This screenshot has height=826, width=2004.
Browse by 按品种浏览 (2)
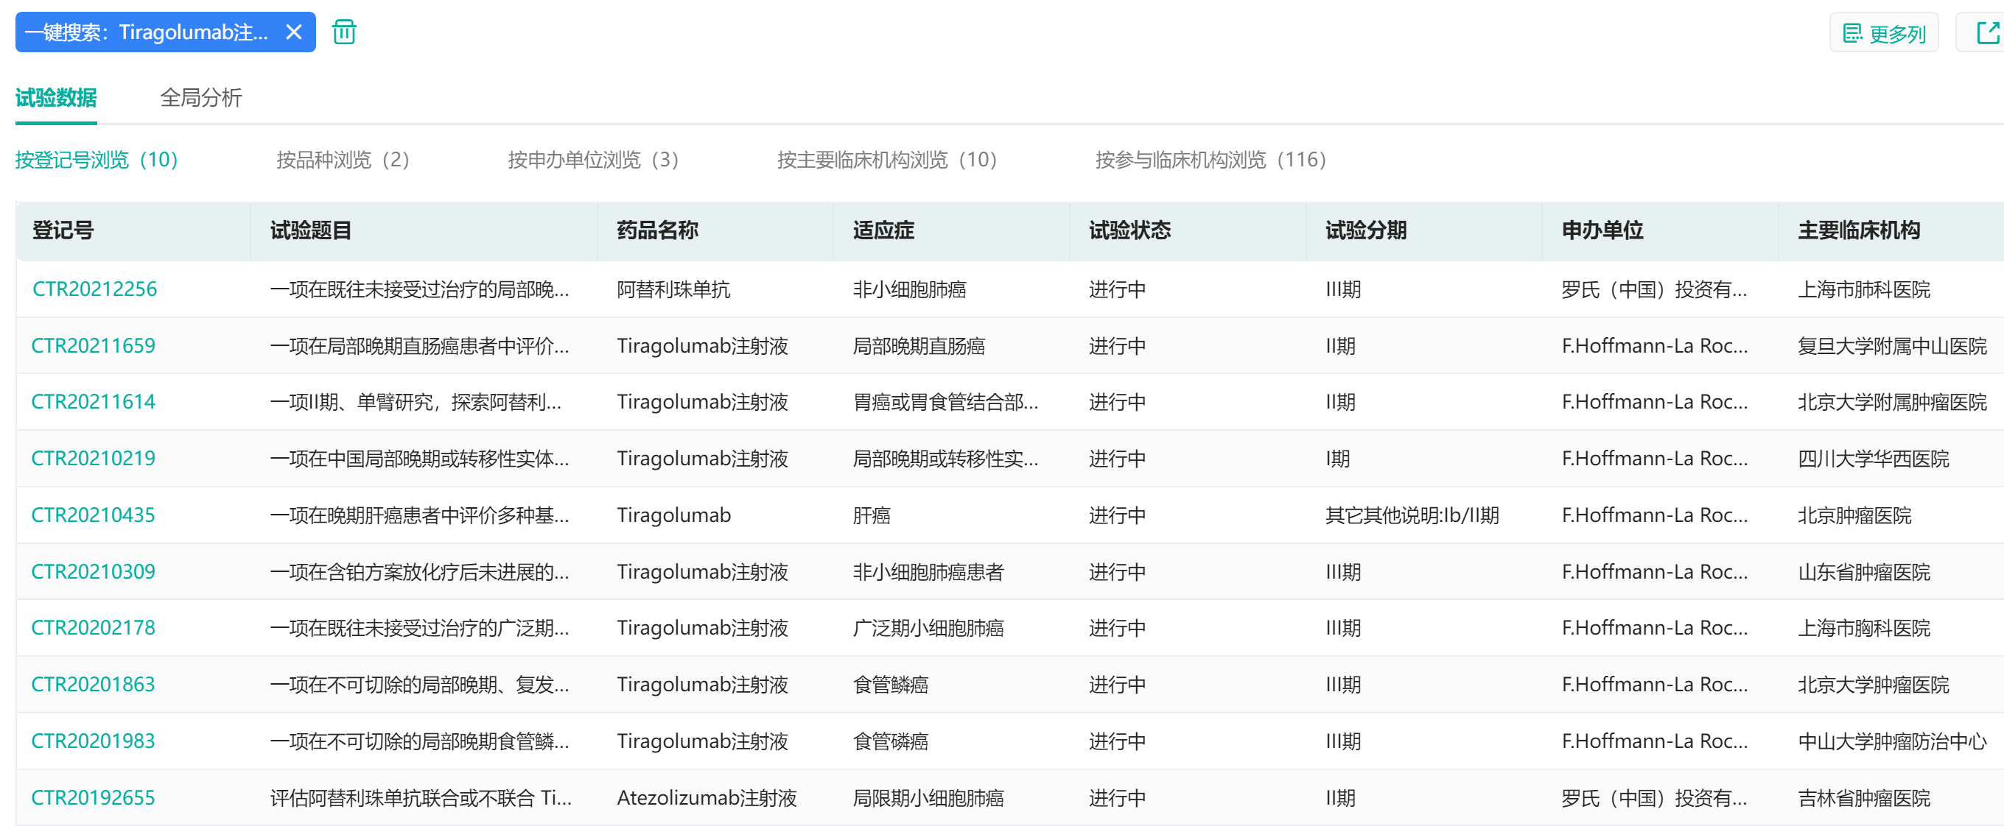point(343,159)
